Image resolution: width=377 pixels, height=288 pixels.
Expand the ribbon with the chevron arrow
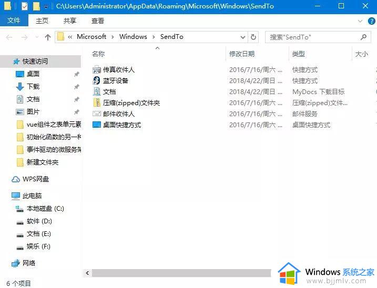360,21
